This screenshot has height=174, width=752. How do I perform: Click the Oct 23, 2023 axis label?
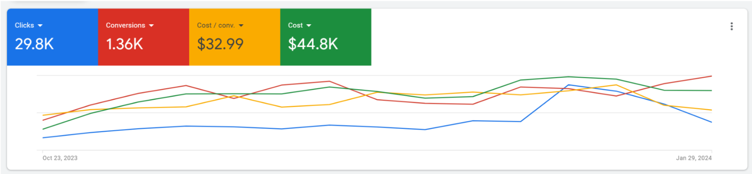tap(60, 158)
